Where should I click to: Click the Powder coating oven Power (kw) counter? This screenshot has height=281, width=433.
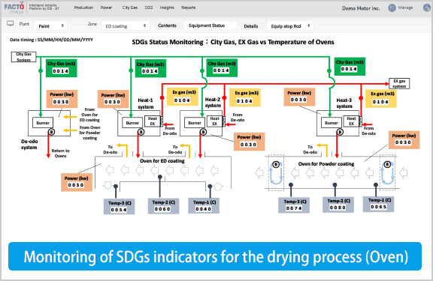click(404, 140)
